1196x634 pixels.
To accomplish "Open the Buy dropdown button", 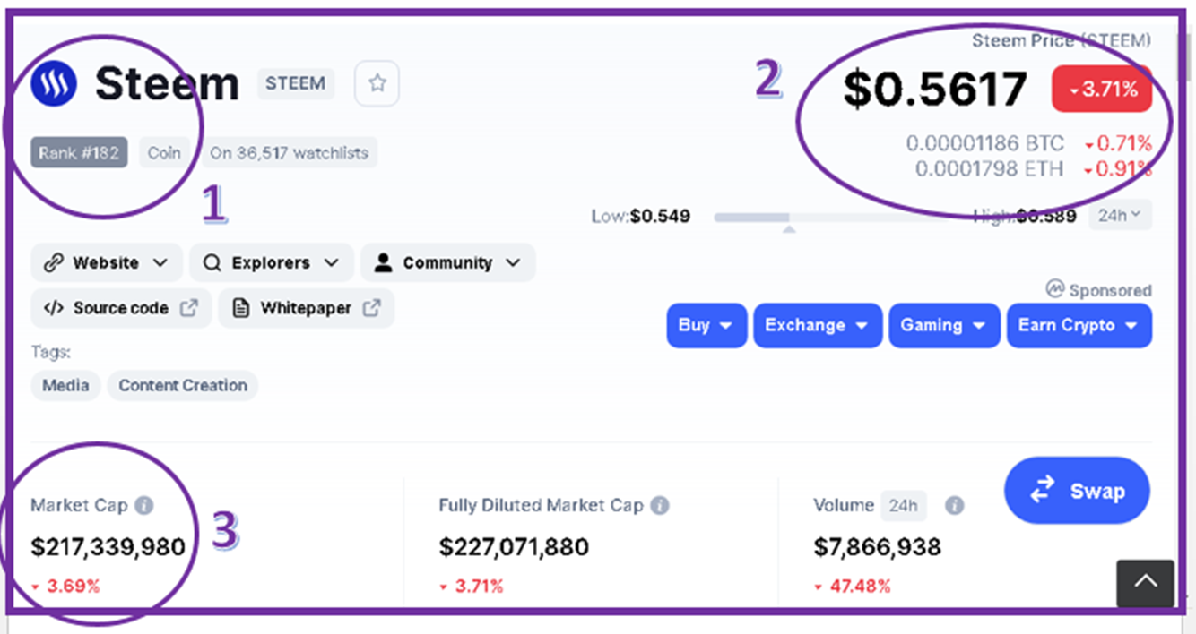I will pyautogui.click(x=706, y=325).
